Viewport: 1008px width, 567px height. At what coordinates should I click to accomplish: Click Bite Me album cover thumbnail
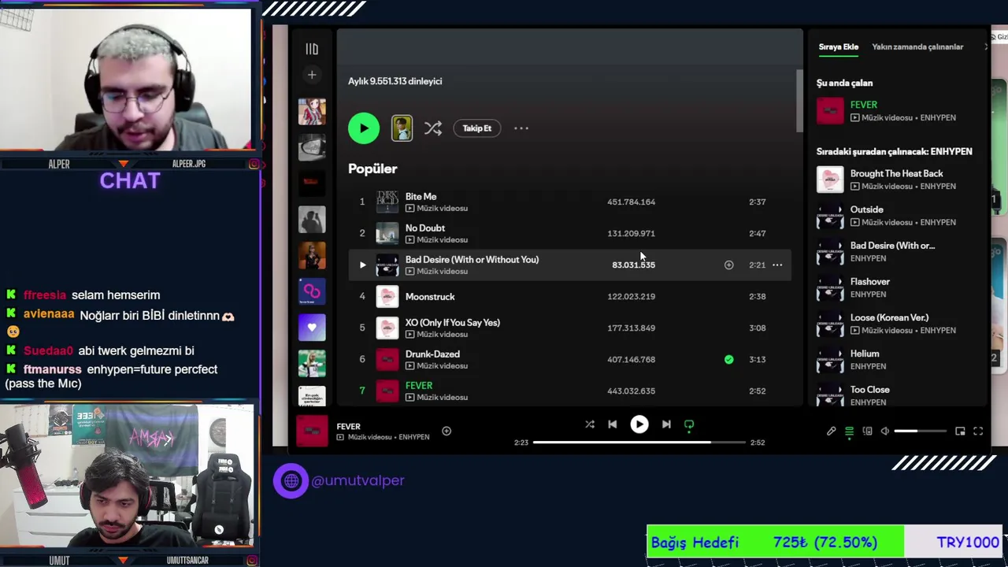click(387, 202)
